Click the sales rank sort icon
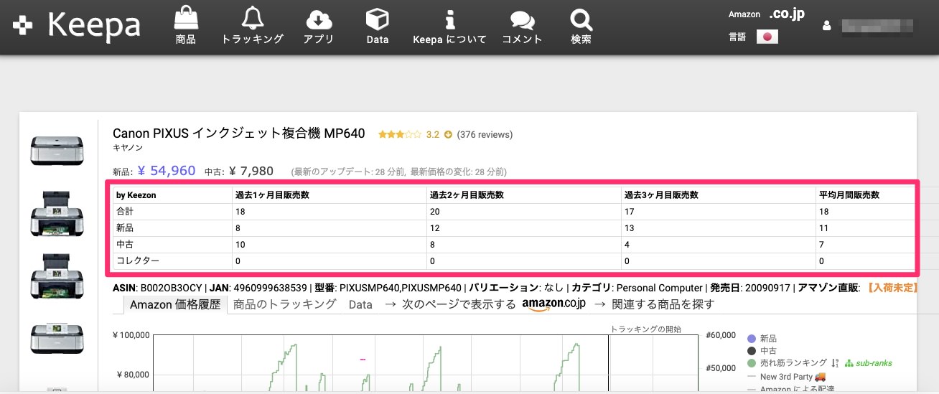The width and height of the screenshot is (939, 394). click(x=833, y=363)
